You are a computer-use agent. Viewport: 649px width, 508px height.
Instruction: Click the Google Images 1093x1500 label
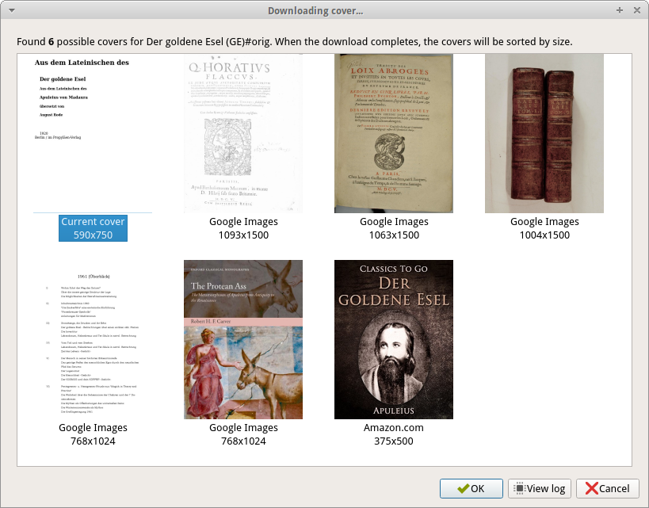243,228
